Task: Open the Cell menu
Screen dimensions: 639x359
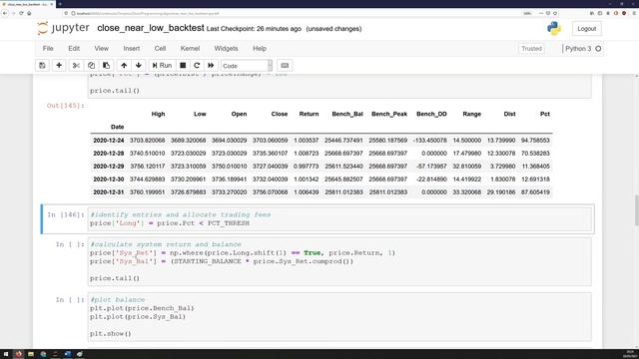Action: (160, 49)
